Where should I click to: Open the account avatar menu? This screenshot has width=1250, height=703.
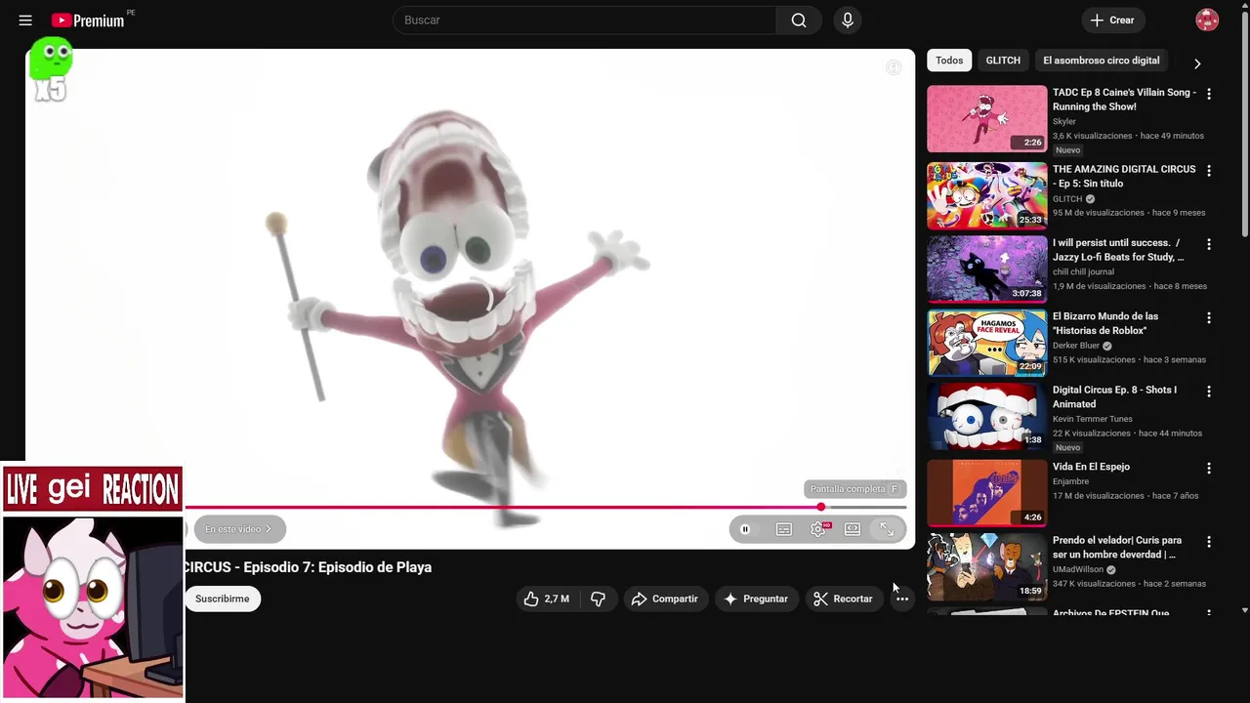(1207, 21)
